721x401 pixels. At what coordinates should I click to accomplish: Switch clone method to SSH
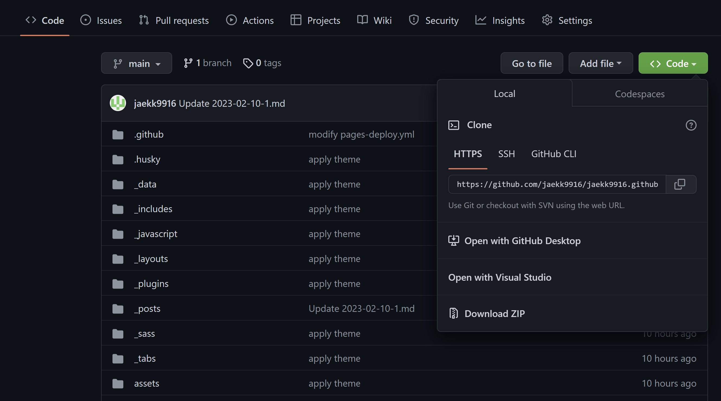(x=506, y=154)
